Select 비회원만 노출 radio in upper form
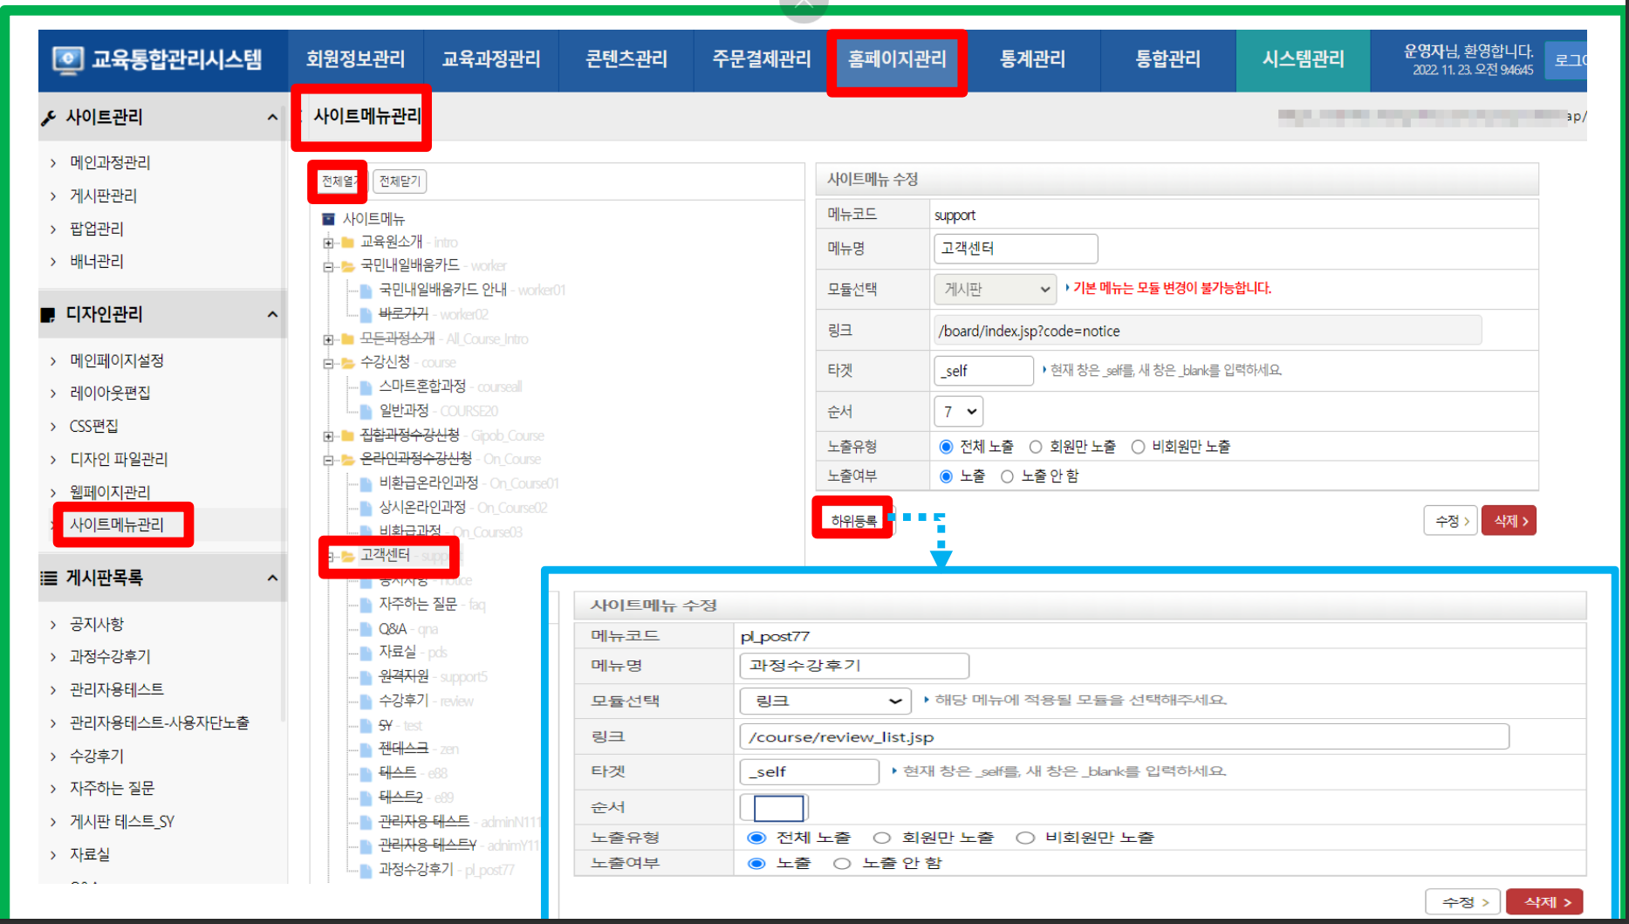This screenshot has height=924, width=1629. [x=1138, y=447]
